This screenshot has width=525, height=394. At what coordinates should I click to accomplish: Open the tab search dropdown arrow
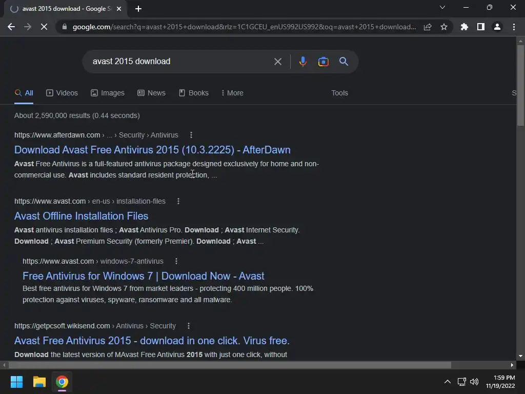pyautogui.click(x=442, y=7)
